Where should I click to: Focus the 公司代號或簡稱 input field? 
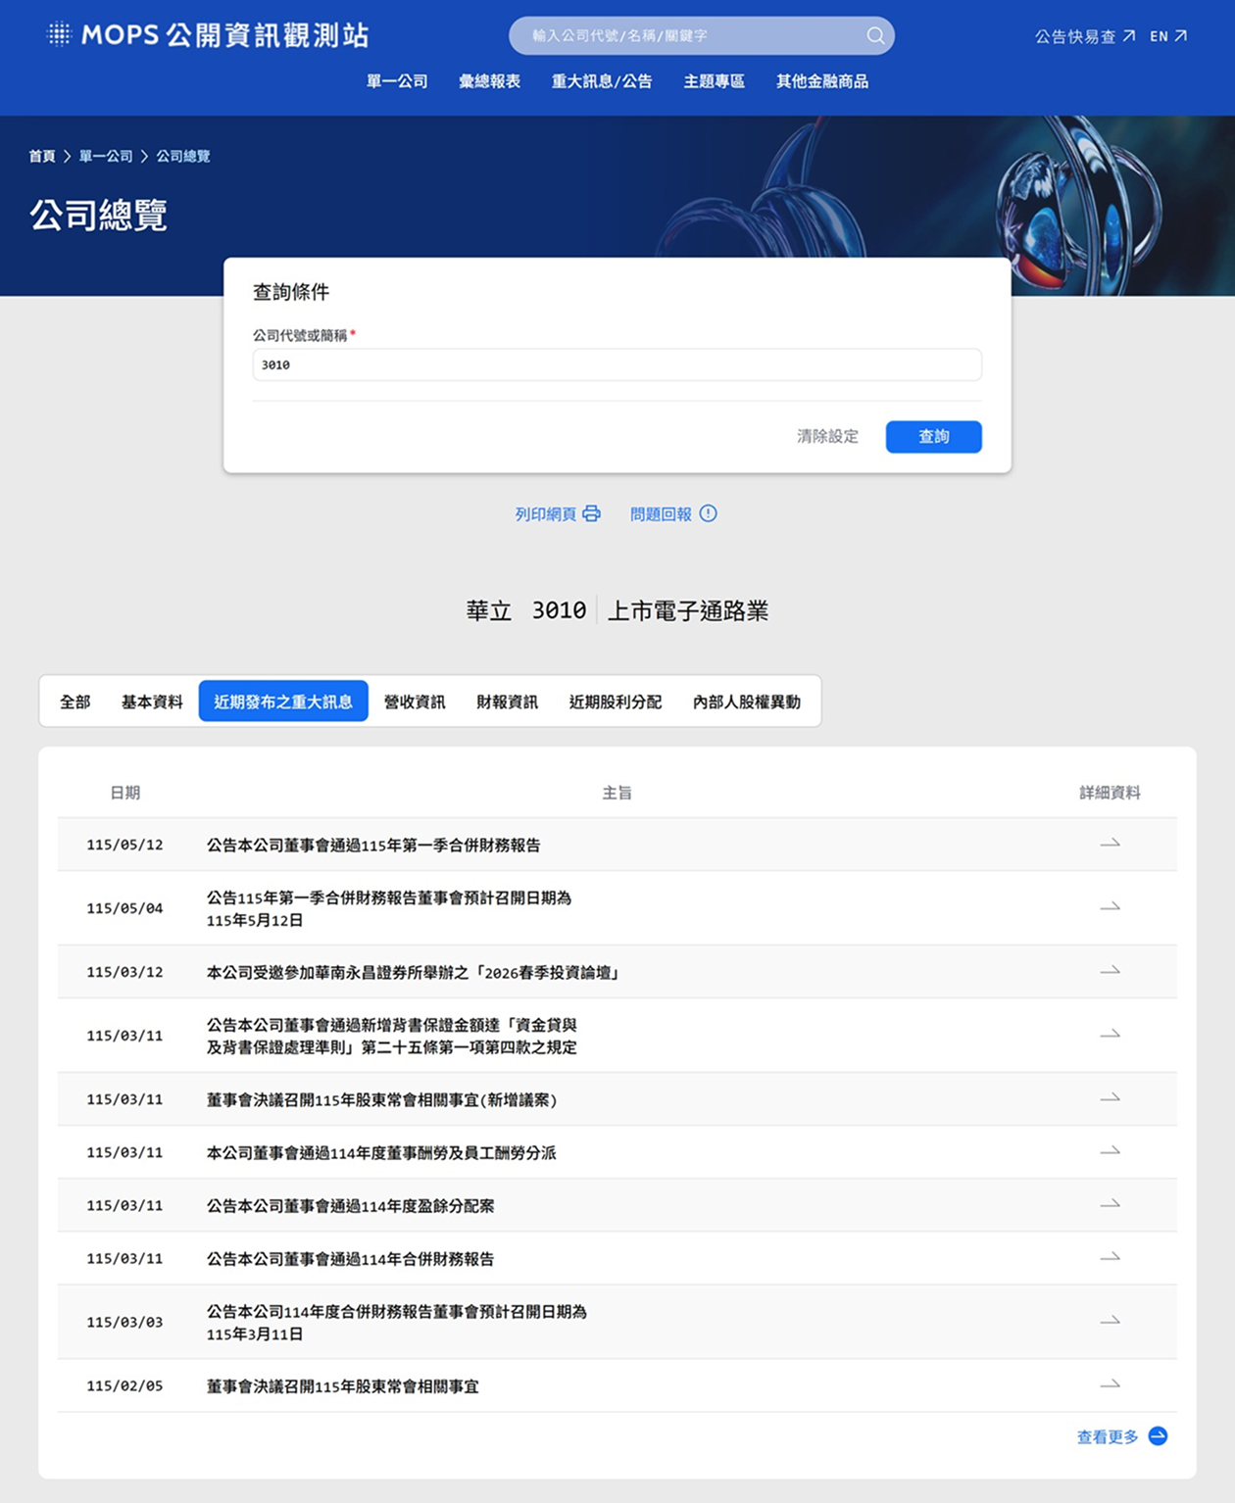[617, 364]
